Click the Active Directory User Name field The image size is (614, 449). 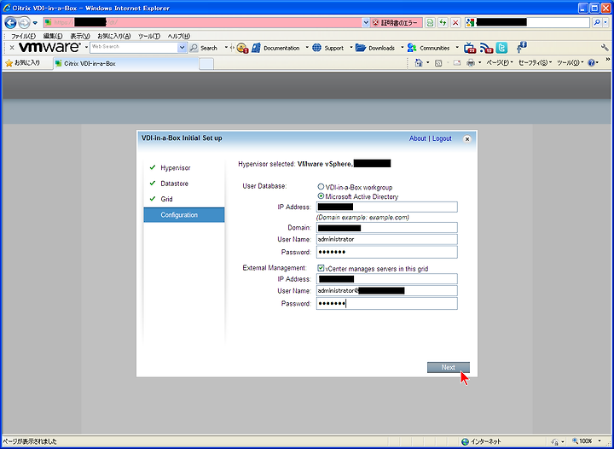click(x=387, y=239)
